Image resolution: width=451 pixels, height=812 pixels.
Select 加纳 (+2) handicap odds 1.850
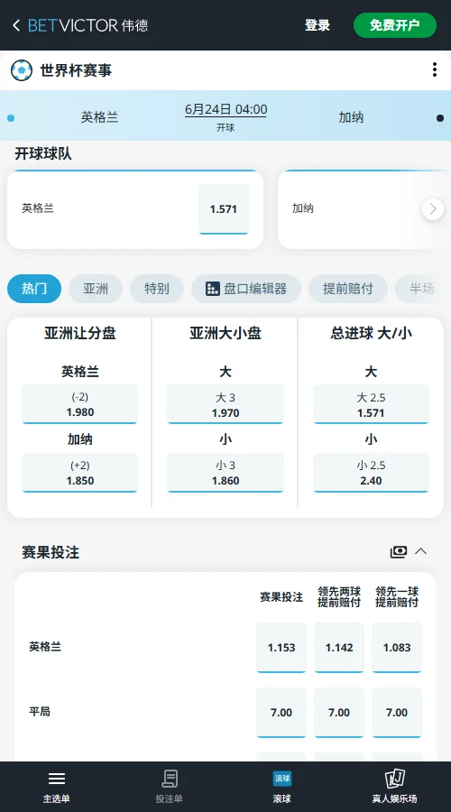tap(79, 473)
